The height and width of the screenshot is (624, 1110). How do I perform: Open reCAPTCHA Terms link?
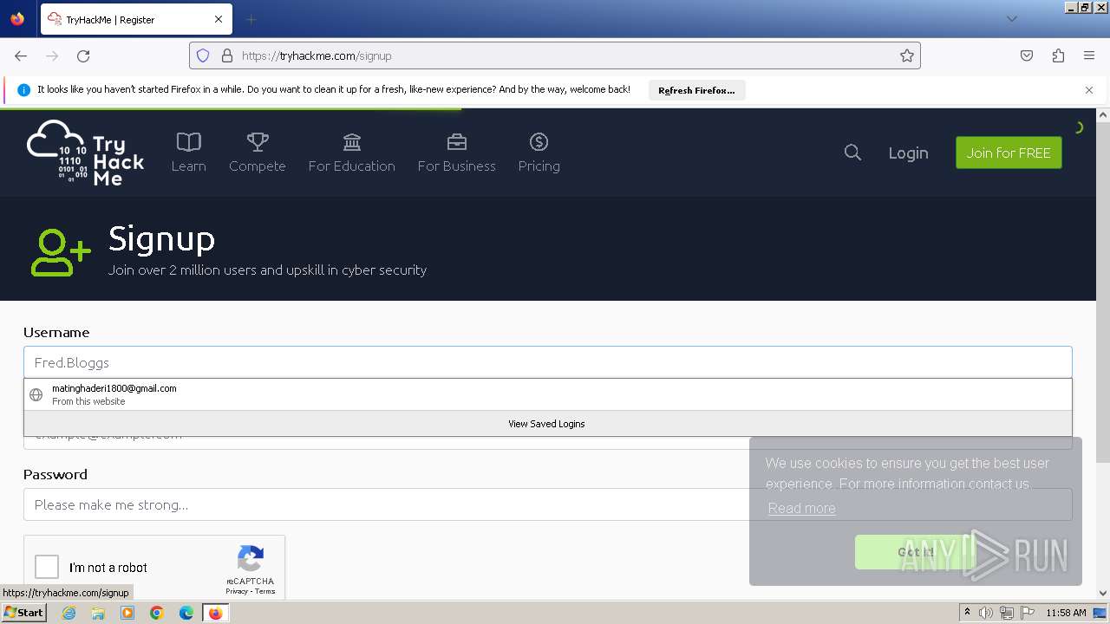click(x=265, y=591)
